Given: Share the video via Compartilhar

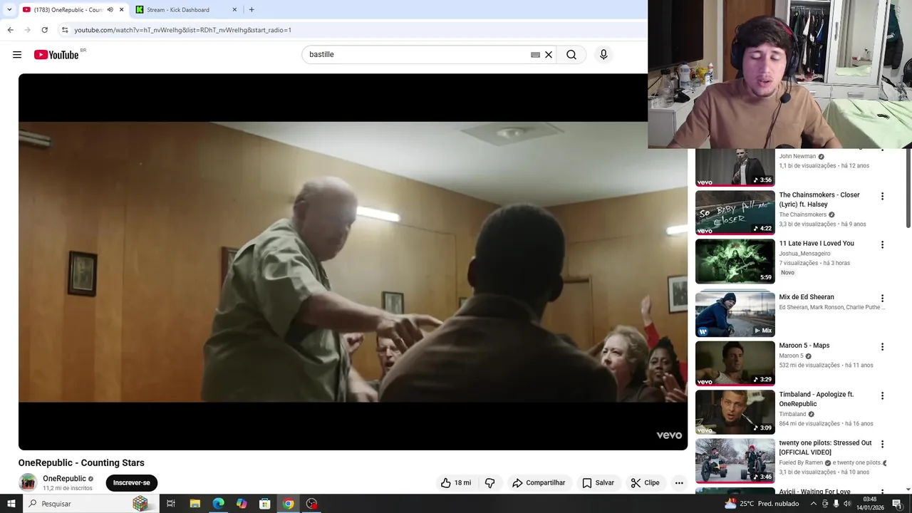Looking at the screenshot, I should [539, 482].
